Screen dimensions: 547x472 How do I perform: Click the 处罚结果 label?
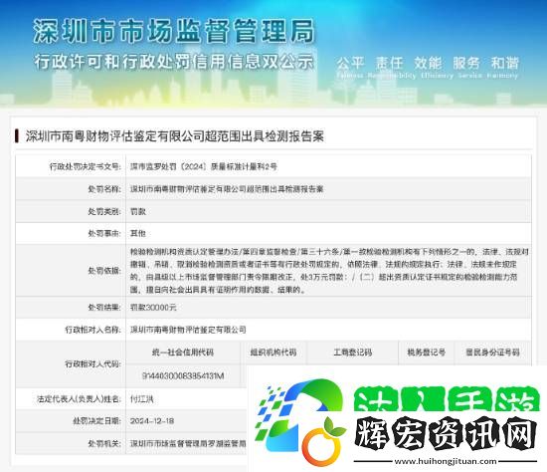click(x=104, y=308)
